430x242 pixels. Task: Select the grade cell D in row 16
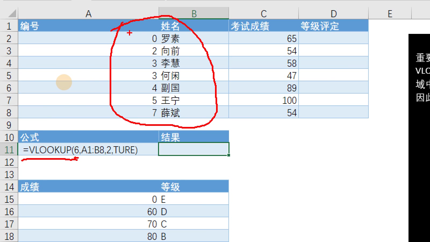pos(194,211)
